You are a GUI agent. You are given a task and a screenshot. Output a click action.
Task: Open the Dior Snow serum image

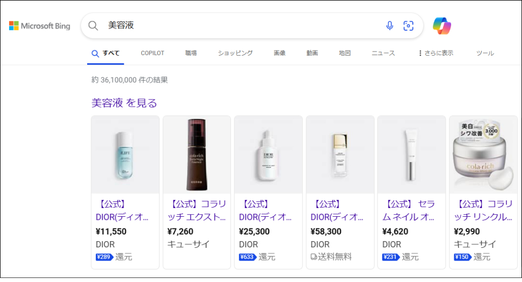(268, 155)
